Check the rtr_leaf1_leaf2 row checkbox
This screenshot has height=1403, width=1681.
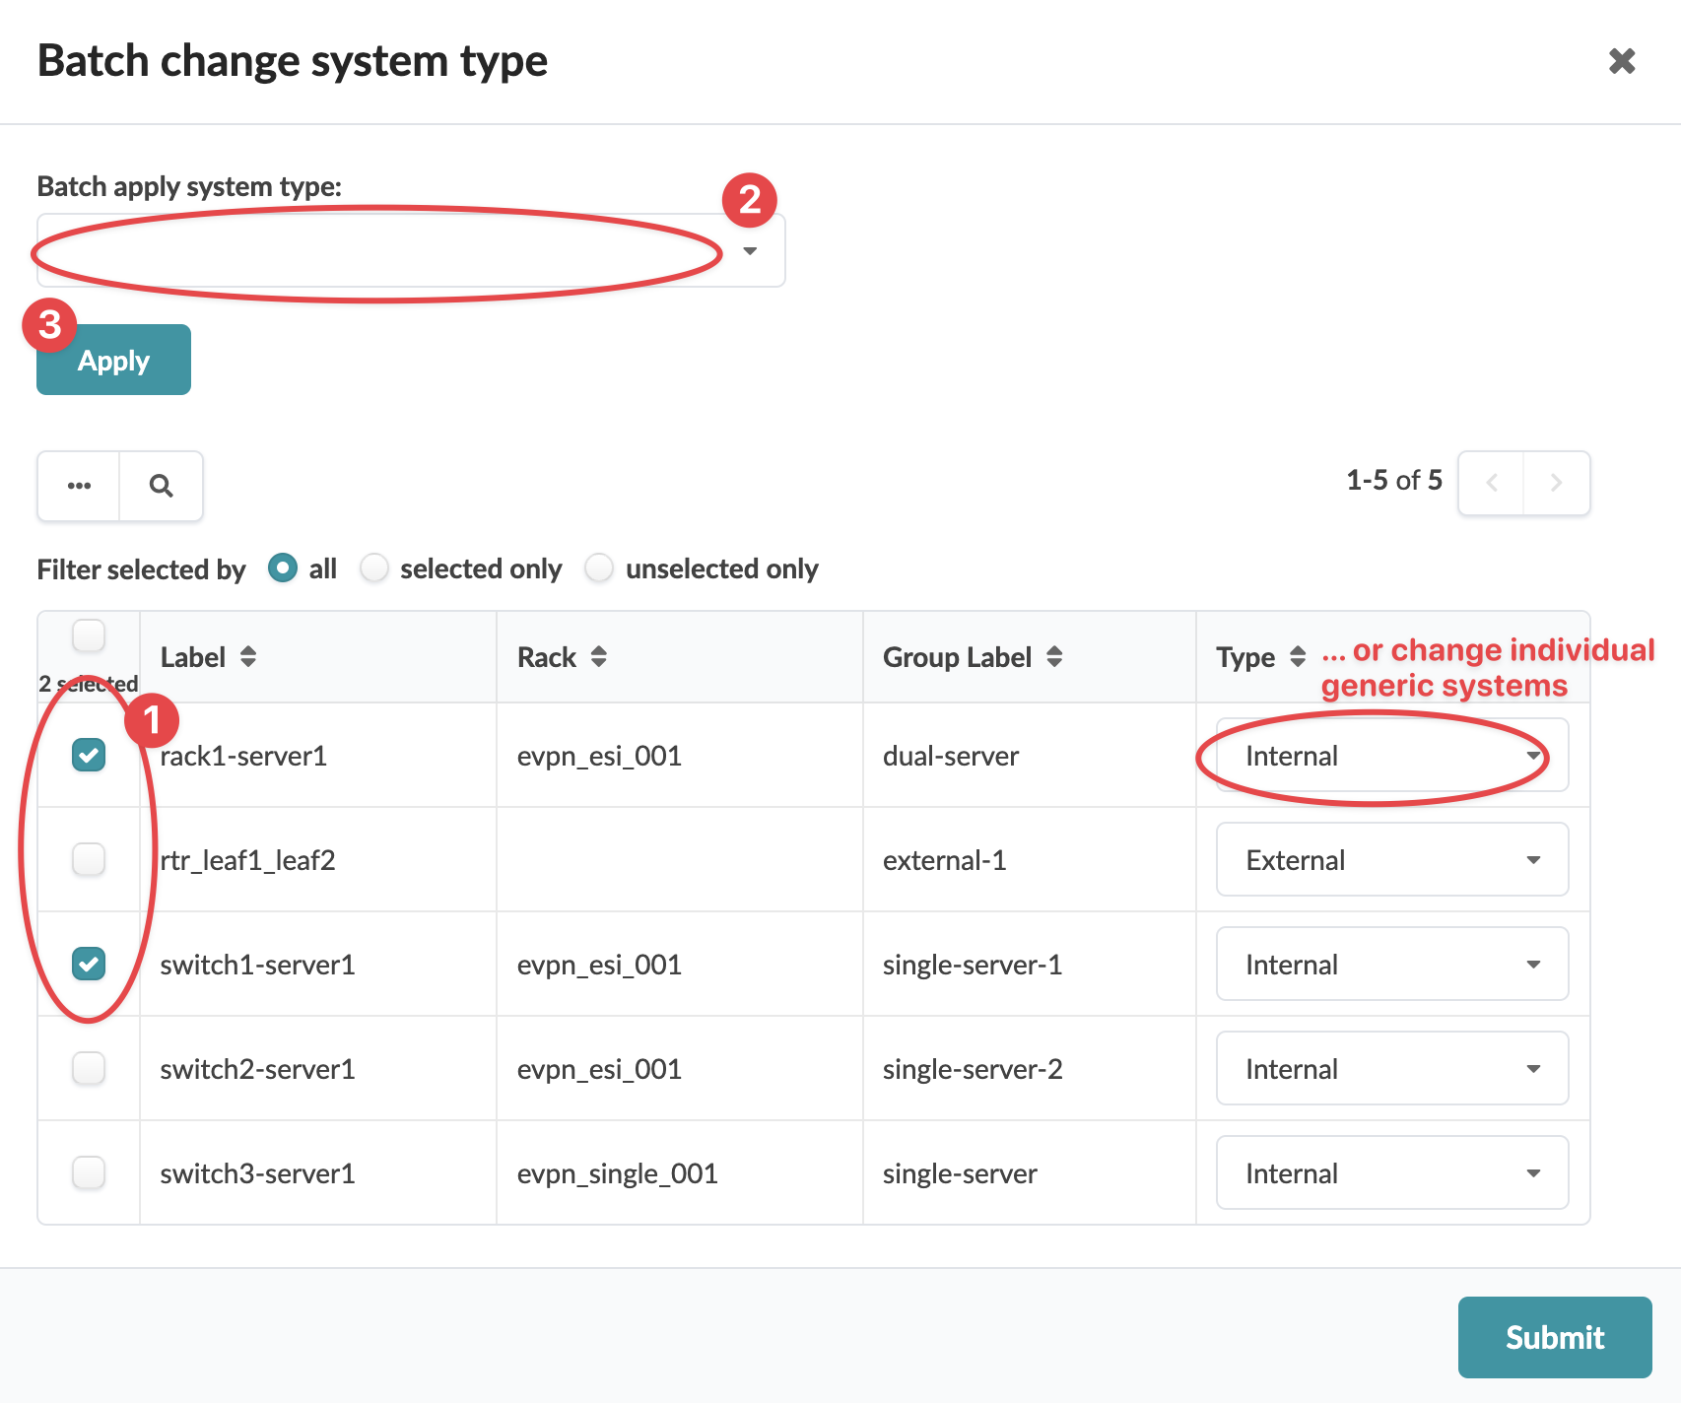coord(89,860)
